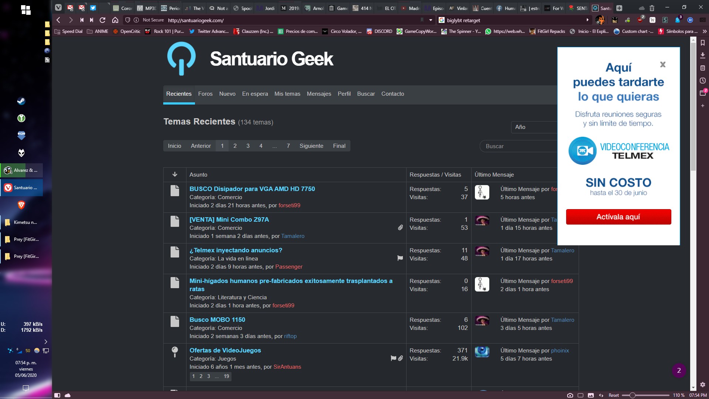Open the history panel clock icon
This screenshot has width=709, height=399.
pyautogui.click(x=703, y=81)
